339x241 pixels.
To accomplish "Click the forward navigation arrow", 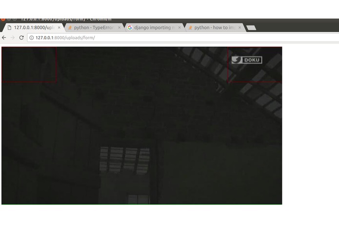I will 13,38.
